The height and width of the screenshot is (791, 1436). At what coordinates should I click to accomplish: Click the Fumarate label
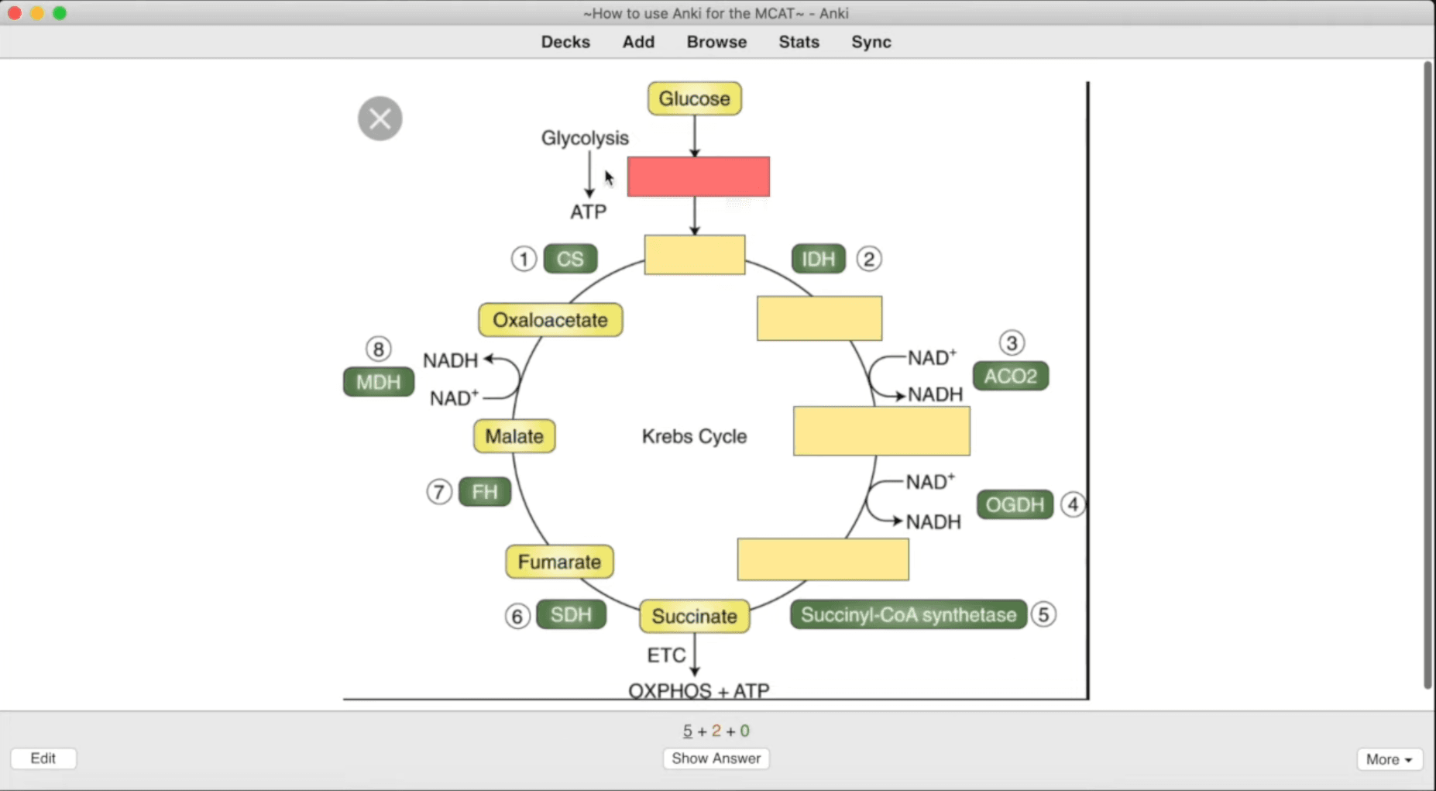(x=559, y=562)
